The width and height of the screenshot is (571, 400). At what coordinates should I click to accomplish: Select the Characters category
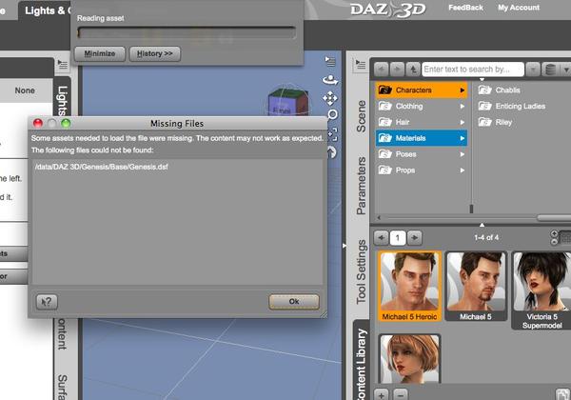[422, 90]
